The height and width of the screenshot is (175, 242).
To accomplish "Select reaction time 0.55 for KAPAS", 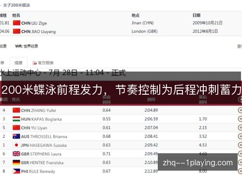I will (x=106, y=119).
